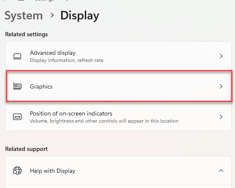Screen dimensions: 235x188
Task: Go back to System in breadcrumb
Action: pyautogui.click(x=24, y=16)
